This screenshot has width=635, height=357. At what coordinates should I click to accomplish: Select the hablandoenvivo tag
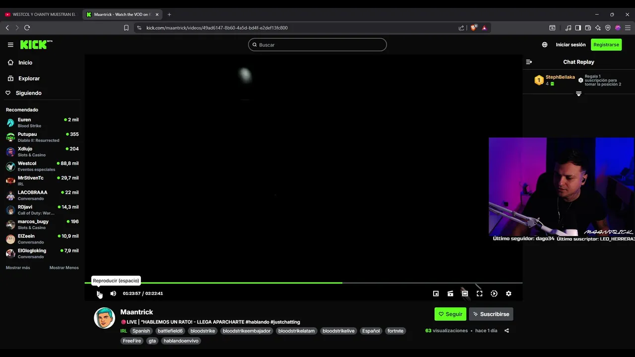pyautogui.click(x=181, y=341)
